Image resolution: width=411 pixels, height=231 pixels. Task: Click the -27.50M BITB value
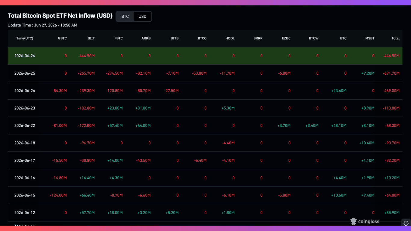(x=171, y=91)
